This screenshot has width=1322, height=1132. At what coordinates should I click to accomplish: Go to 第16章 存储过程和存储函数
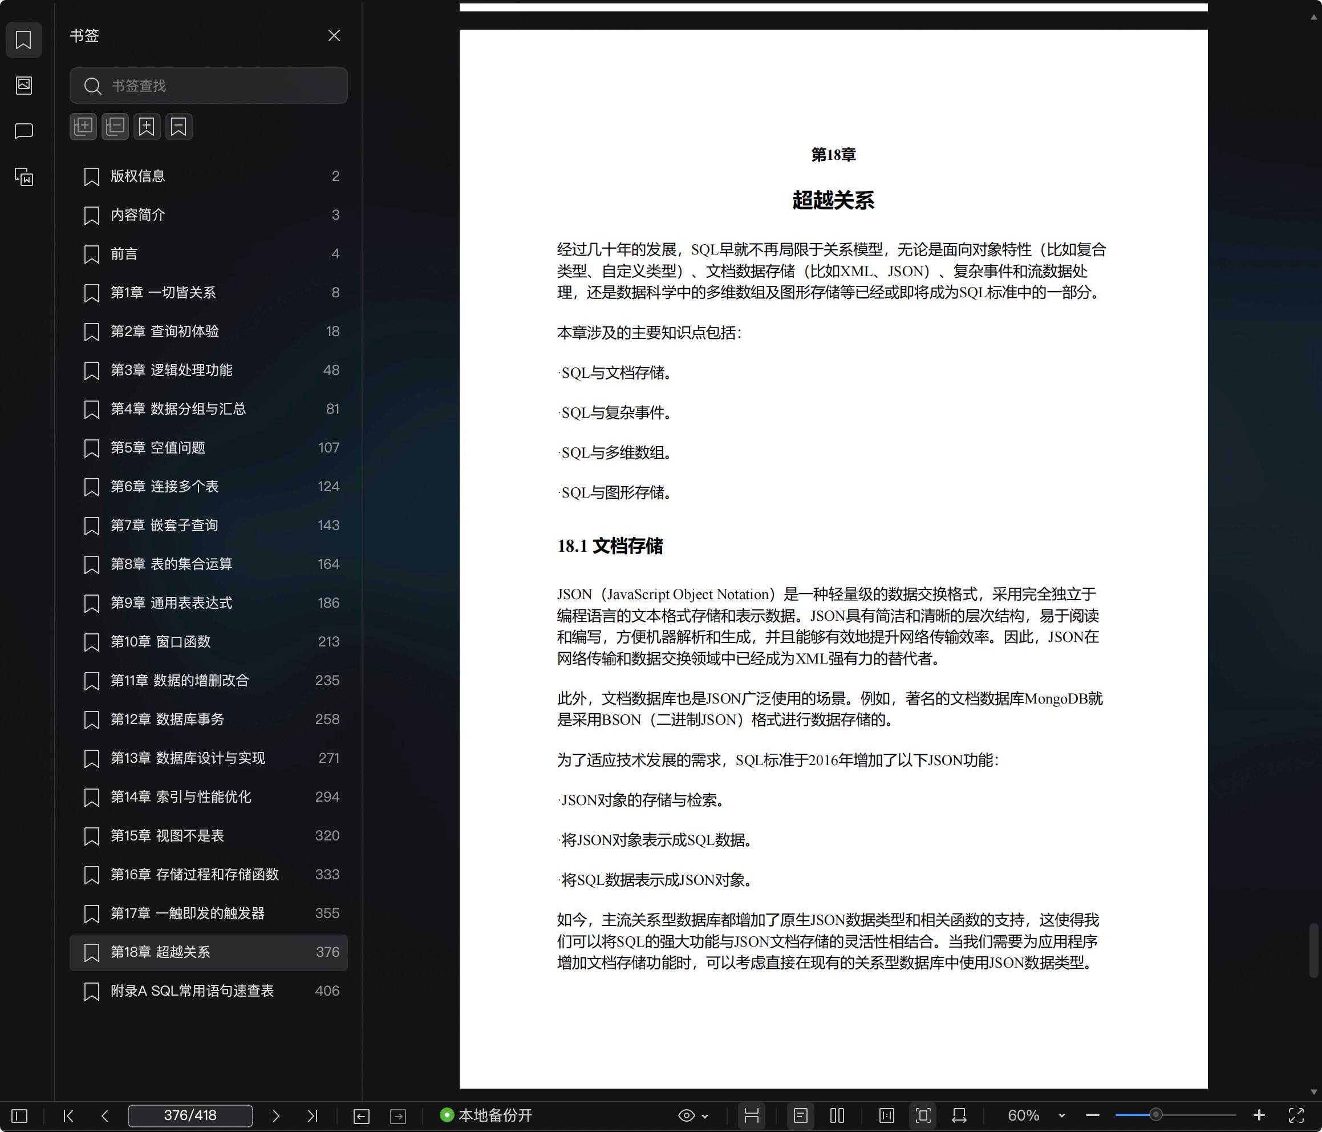209,875
